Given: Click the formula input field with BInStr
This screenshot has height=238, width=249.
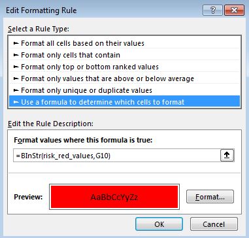Looking at the screenshot, I should 116,156.
